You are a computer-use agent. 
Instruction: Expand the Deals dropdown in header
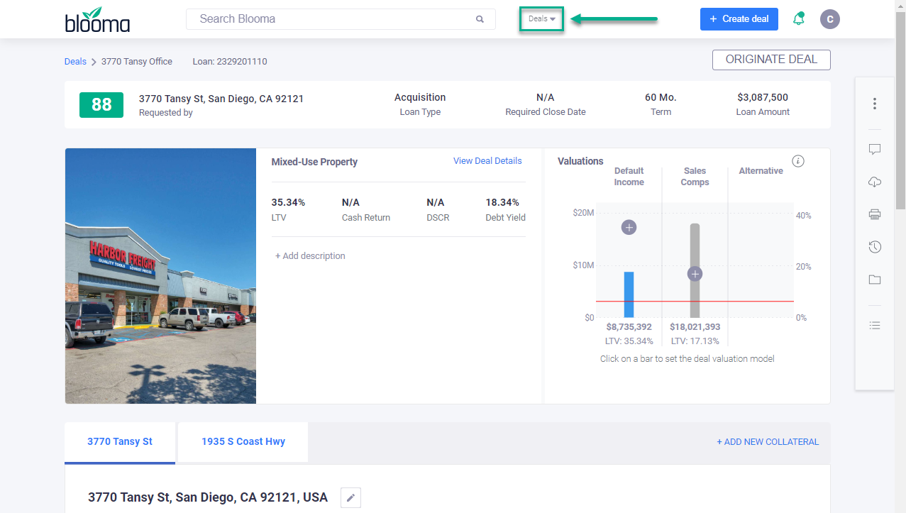coord(542,19)
